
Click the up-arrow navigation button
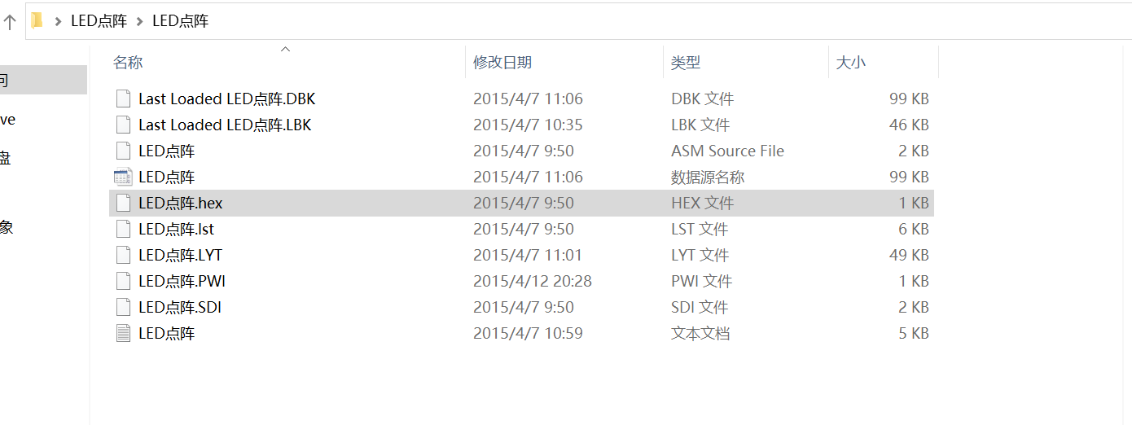10,22
